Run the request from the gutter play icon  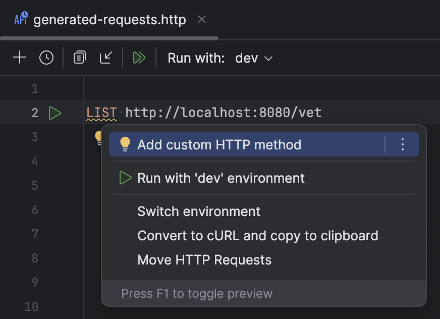pyautogui.click(x=56, y=113)
